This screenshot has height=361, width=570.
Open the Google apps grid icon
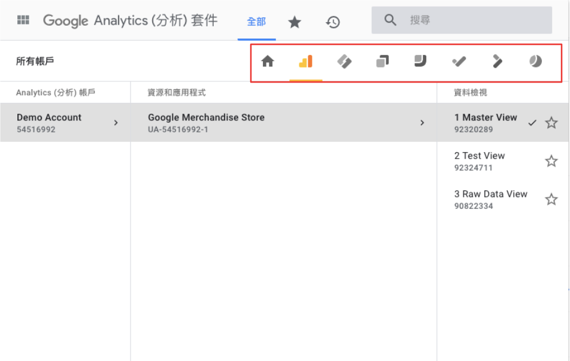coord(23,20)
